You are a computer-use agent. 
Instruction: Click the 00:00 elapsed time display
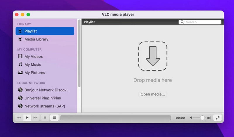click(x=180, y=118)
